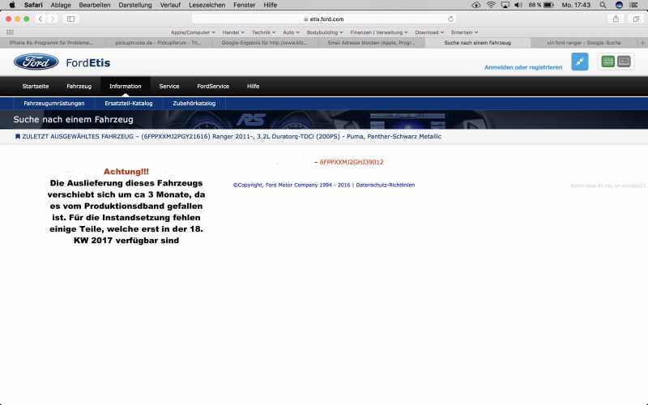Expand the Download bookmarks folder
Image resolution: width=648 pixels, height=405 pixels.
[x=429, y=32]
